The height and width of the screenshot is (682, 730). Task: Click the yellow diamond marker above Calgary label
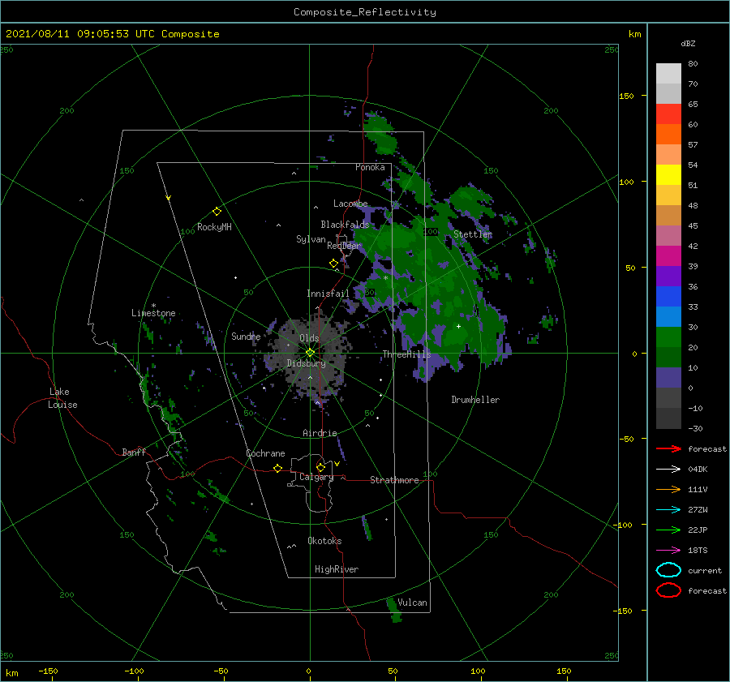(320, 467)
